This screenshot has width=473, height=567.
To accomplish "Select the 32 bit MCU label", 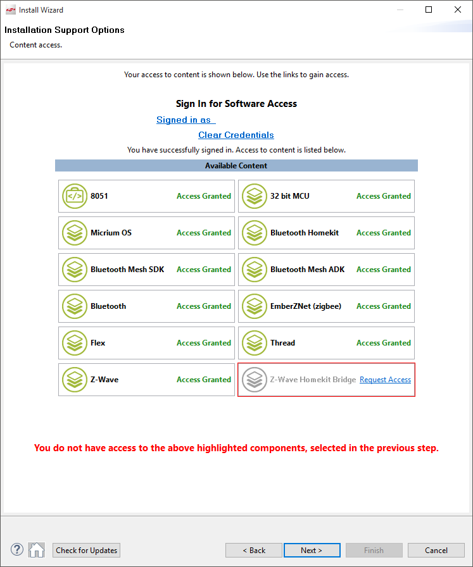I will [x=290, y=196].
